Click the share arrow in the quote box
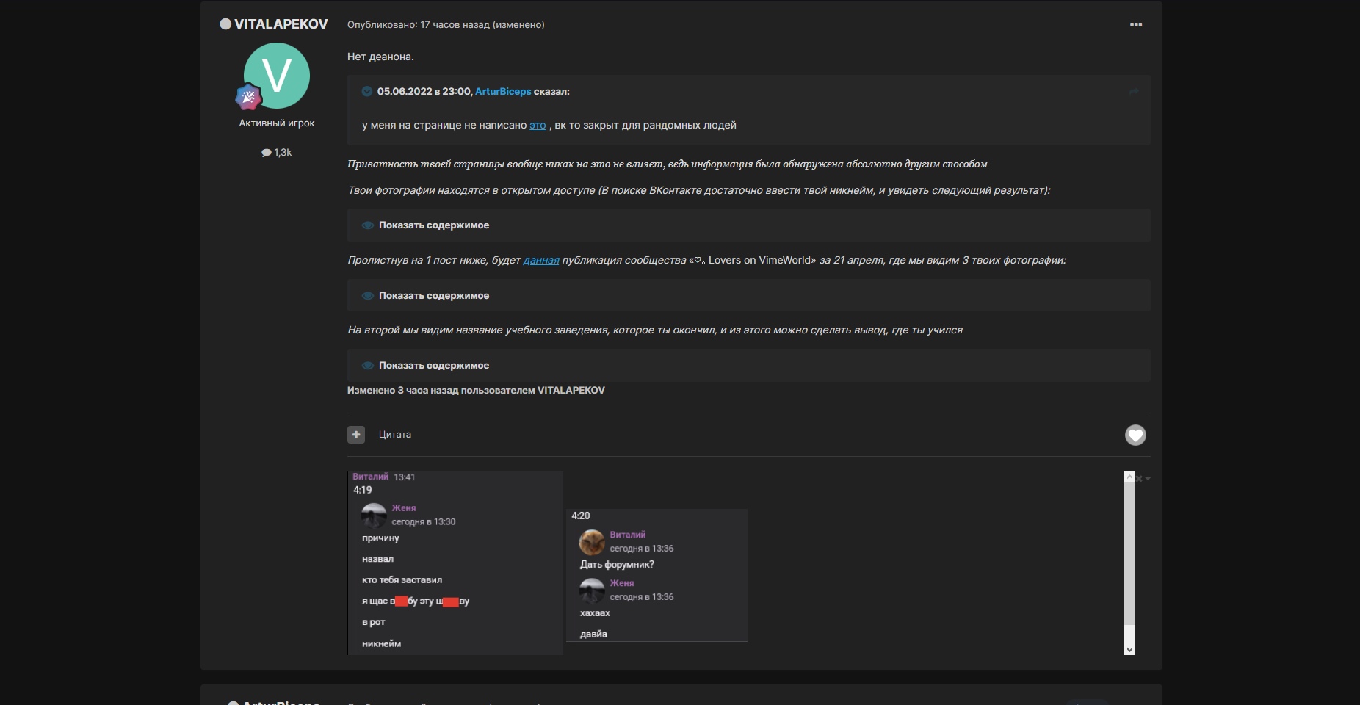Screen dimensions: 1360x705 [1133, 92]
